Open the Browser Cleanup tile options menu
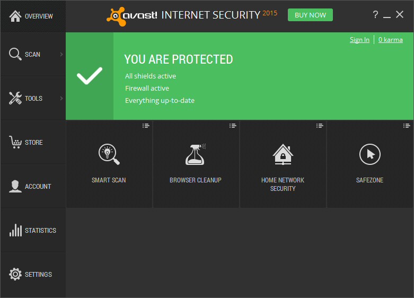414x298 pixels. point(233,126)
